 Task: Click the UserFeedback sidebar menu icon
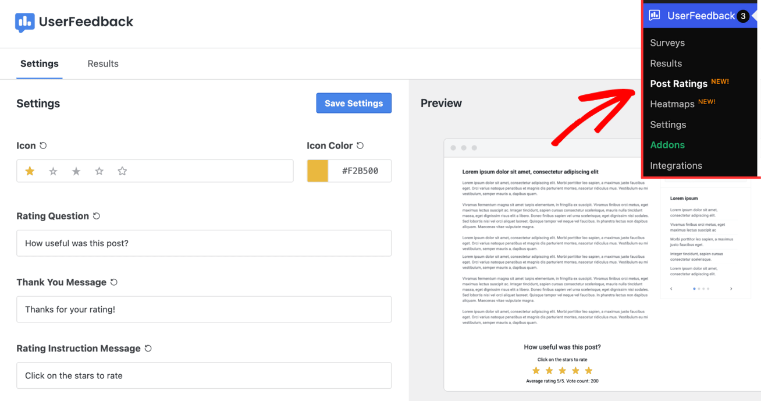coord(655,16)
